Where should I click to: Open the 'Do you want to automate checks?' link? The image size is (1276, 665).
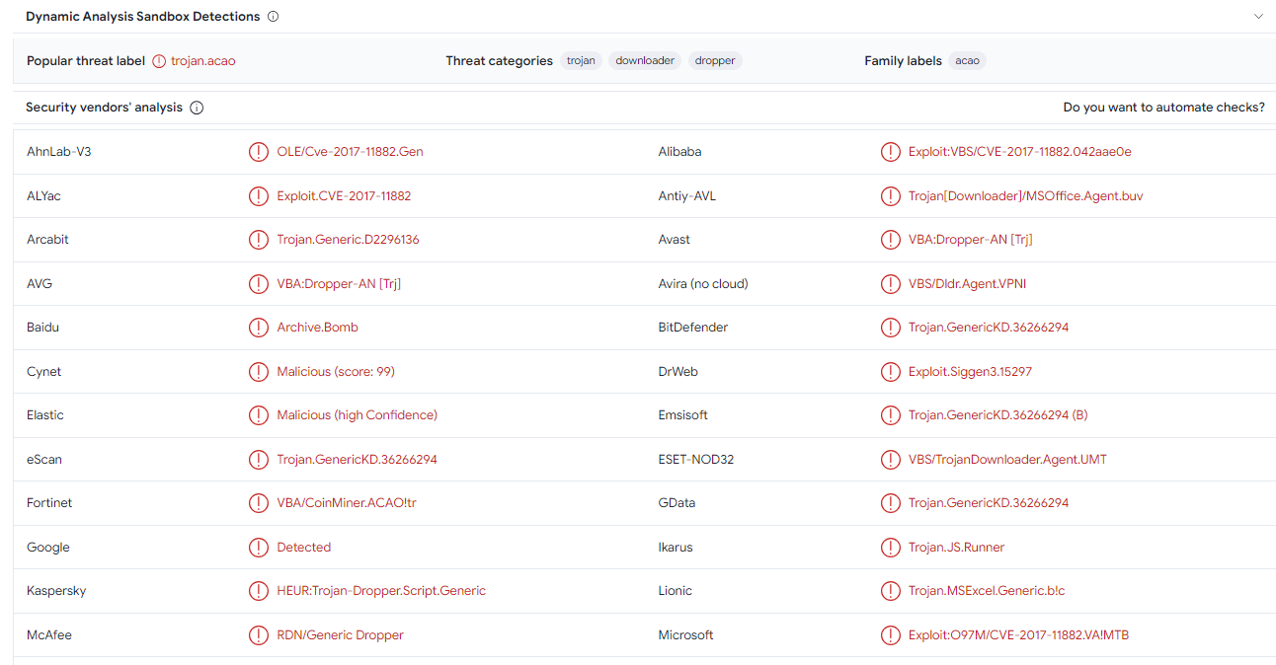point(1163,108)
